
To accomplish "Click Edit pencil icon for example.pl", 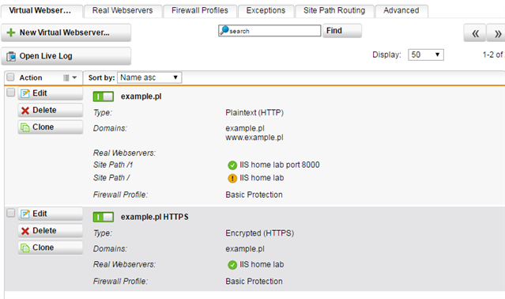I will 24,93.
